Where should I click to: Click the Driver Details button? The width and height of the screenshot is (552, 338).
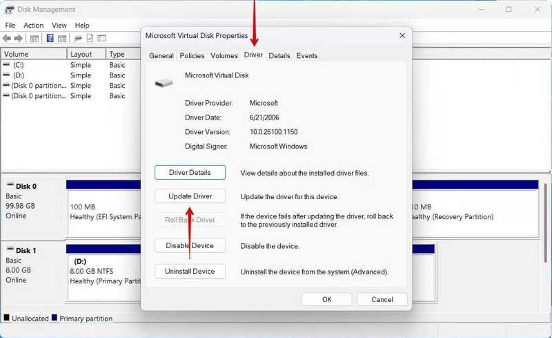coord(190,172)
